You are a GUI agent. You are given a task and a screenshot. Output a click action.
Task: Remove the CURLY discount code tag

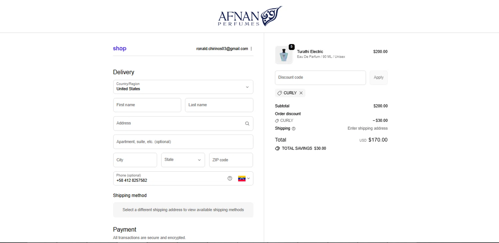click(301, 93)
